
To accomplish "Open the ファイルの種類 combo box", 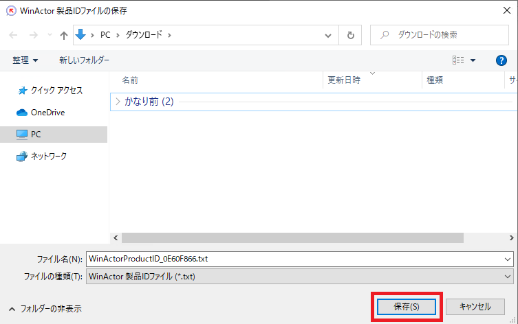I will (300, 277).
